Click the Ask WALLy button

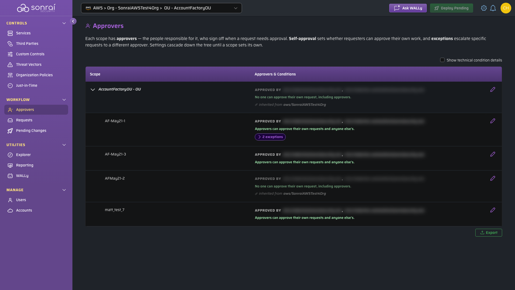tap(408, 8)
